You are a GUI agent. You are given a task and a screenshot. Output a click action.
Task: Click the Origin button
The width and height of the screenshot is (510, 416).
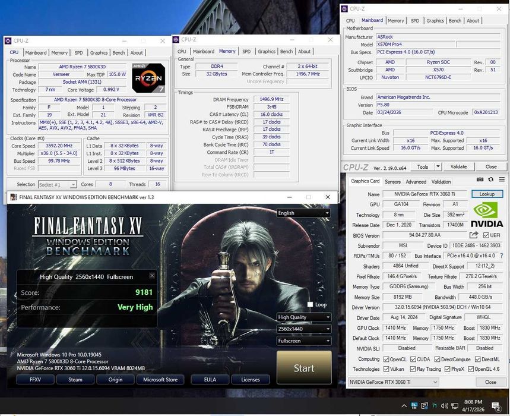tap(115, 380)
